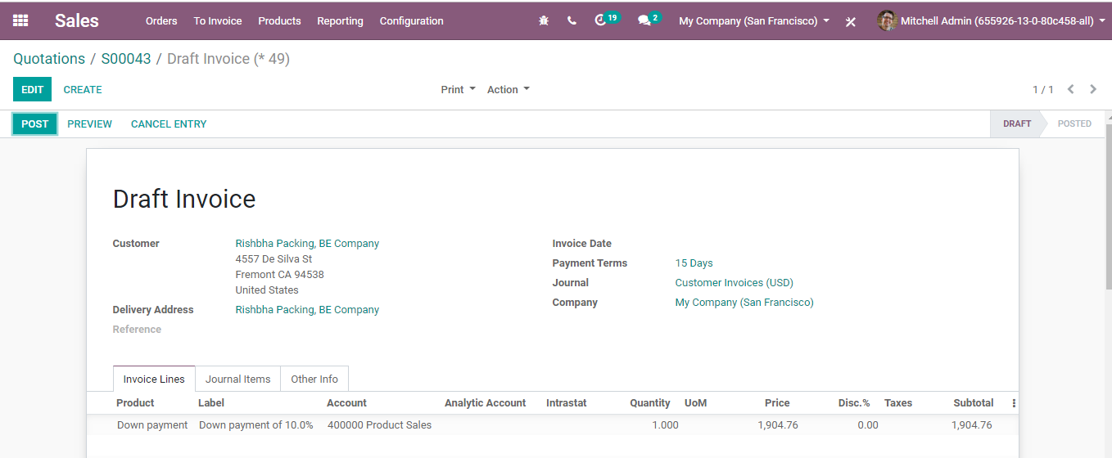Image resolution: width=1112 pixels, height=458 pixels.
Task: Open column options kebab icon in table header
Action: [1014, 403]
